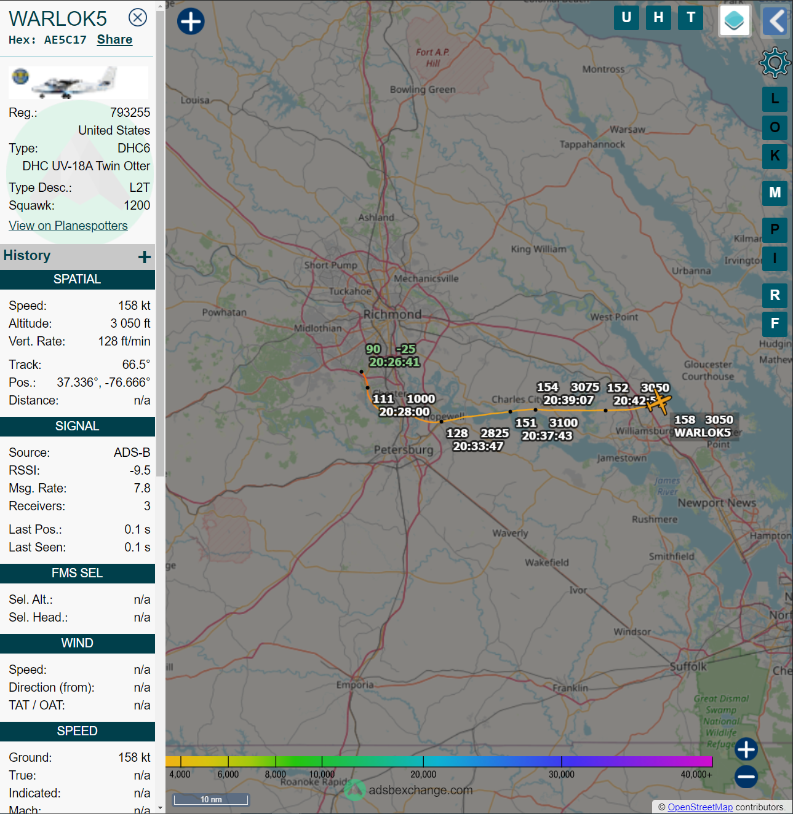Click the Source value ADS-B
The image size is (793, 814).
coord(132,452)
